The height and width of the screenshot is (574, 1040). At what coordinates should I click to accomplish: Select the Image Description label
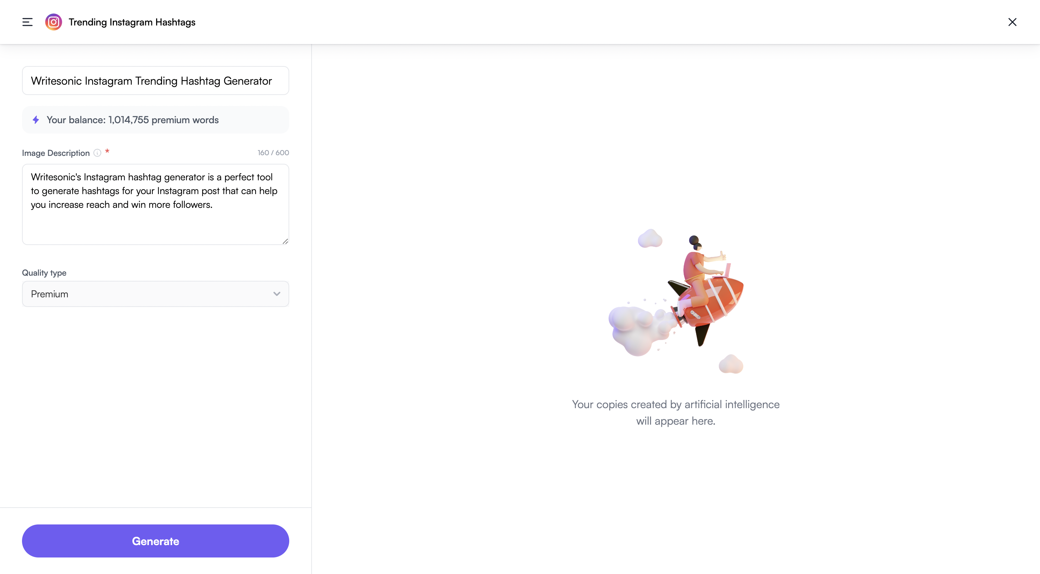tap(56, 153)
